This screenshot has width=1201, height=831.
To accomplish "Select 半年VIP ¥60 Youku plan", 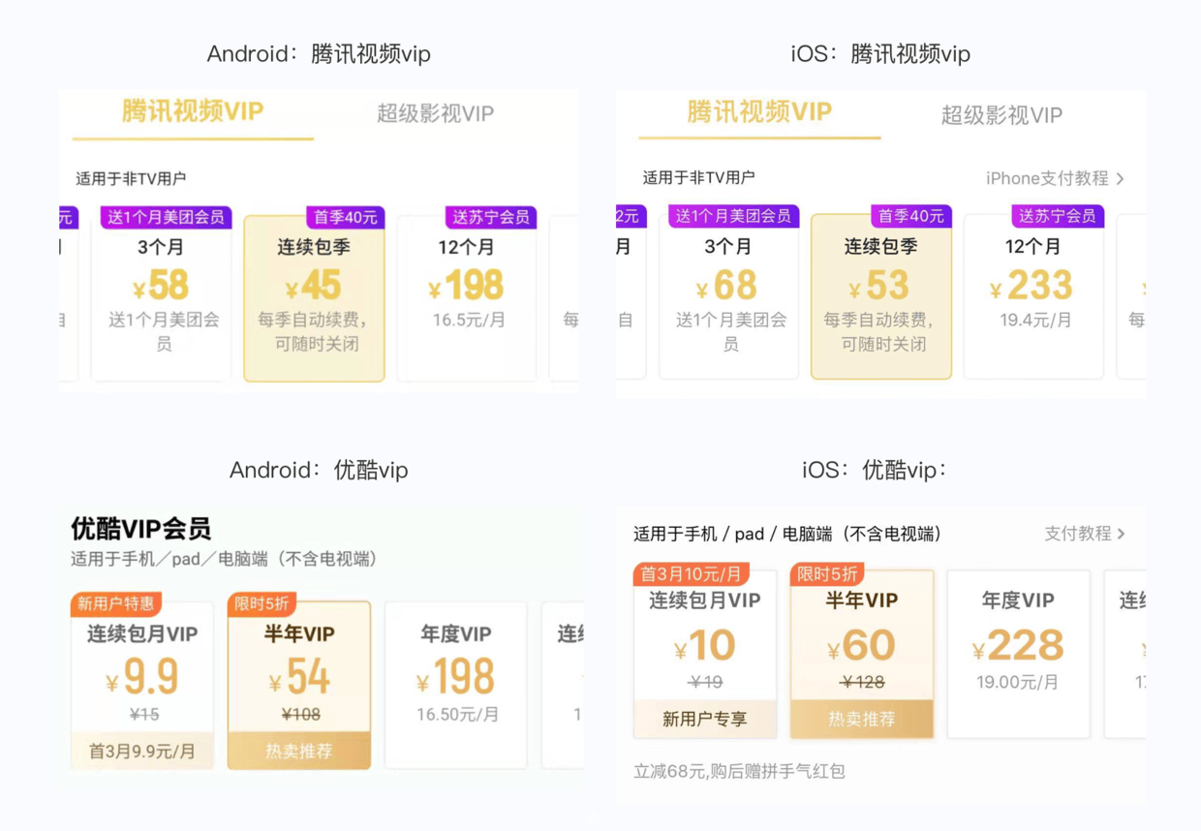I will 862,654.
